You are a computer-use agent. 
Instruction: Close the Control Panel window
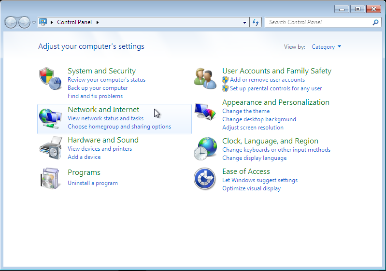374,9
